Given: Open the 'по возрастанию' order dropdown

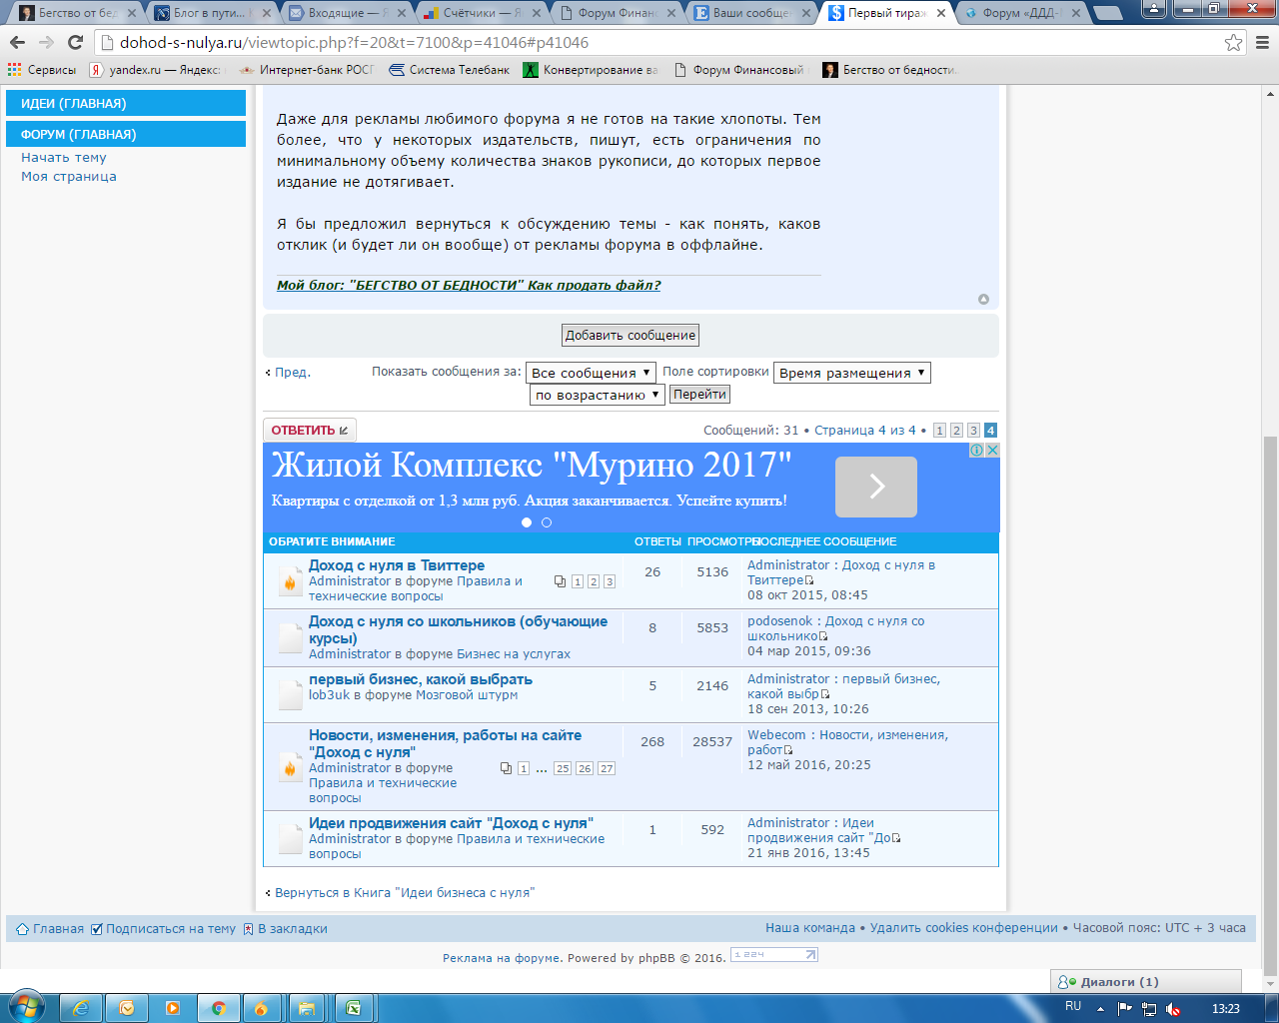Looking at the screenshot, I should point(597,395).
